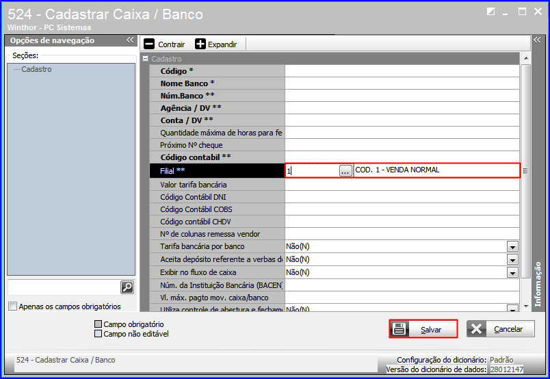Click the Código contabil input field
Screen dimensions: 550x379
[x=402, y=157]
